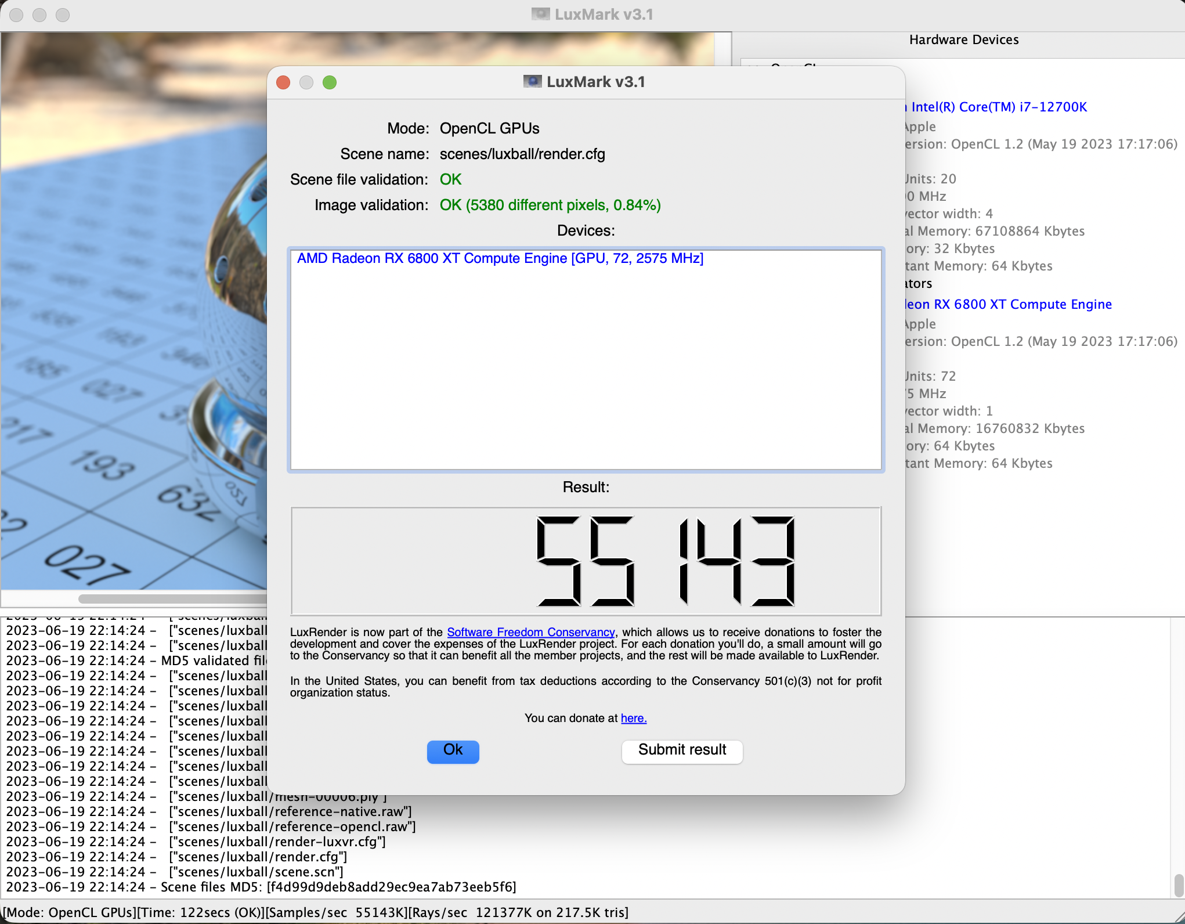
Task: Close the LuxMark result dialog with the red button
Action: point(283,82)
